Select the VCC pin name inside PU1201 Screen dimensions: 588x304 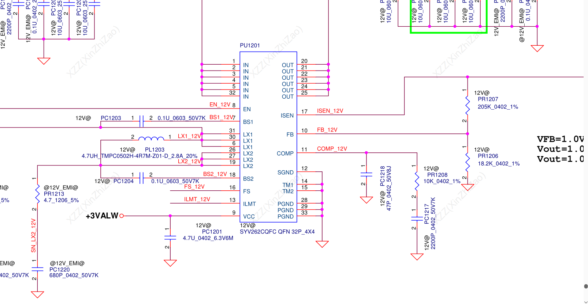point(249,217)
